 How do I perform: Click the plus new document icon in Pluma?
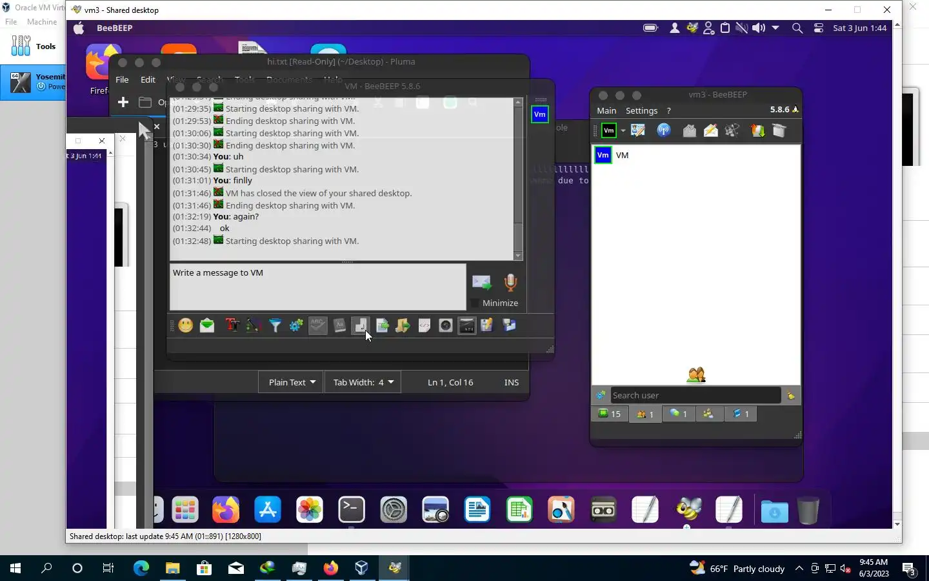tap(123, 102)
